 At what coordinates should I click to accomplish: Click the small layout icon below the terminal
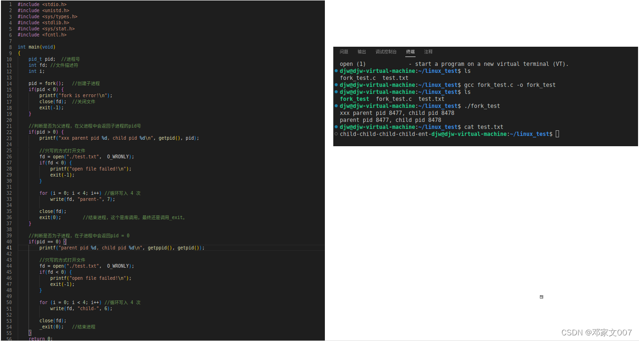pyautogui.click(x=541, y=297)
